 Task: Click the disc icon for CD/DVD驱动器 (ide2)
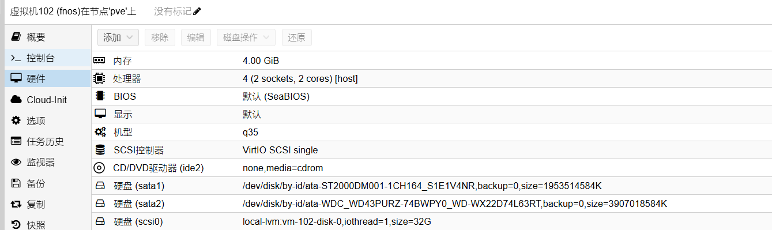tap(100, 168)
